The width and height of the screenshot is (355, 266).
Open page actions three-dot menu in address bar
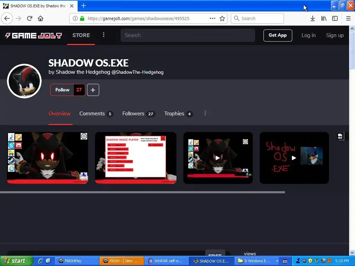(x=213, y=18)
